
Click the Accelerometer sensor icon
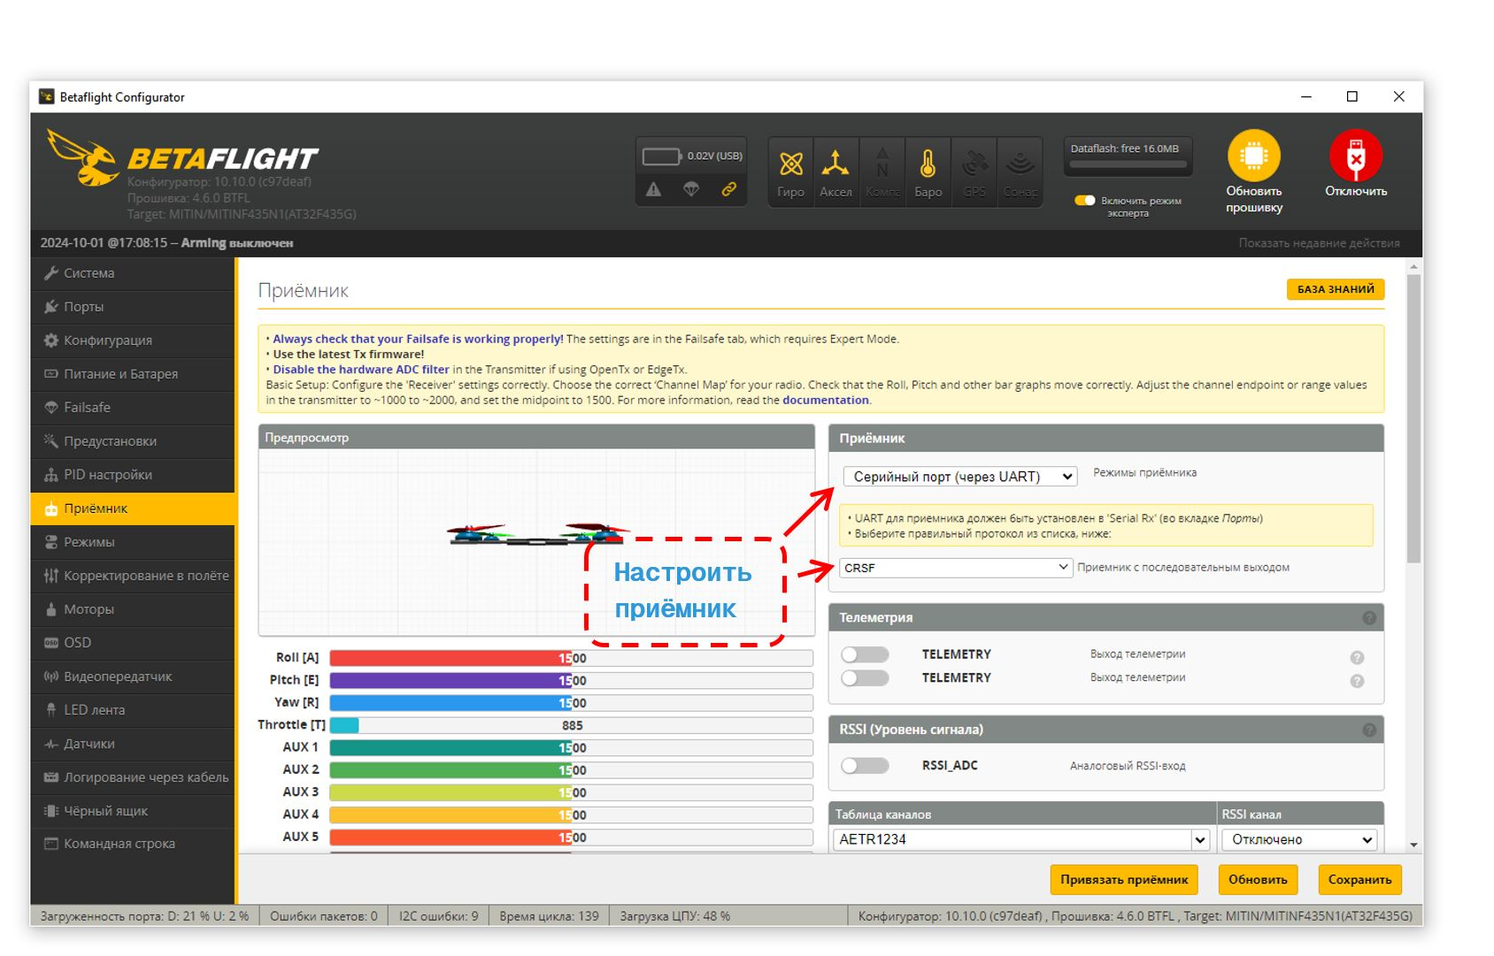[835, 164]
